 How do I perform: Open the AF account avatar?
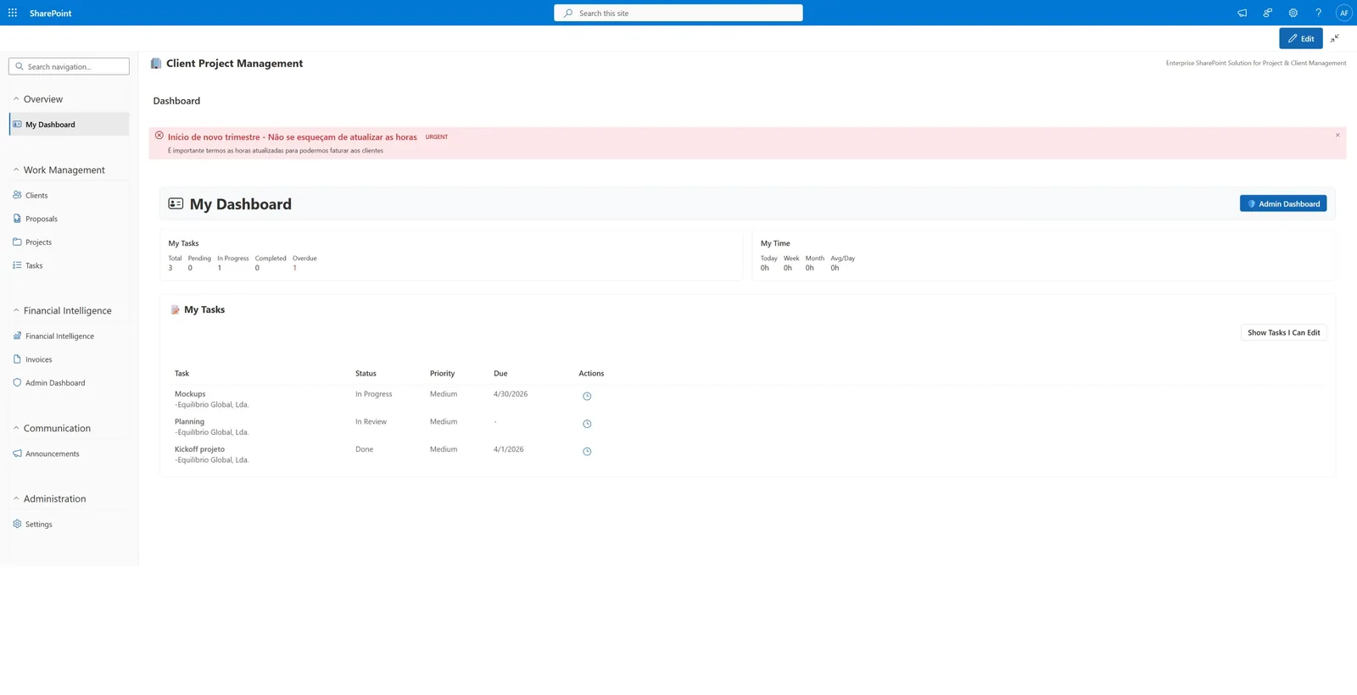tap(1343, 13)
